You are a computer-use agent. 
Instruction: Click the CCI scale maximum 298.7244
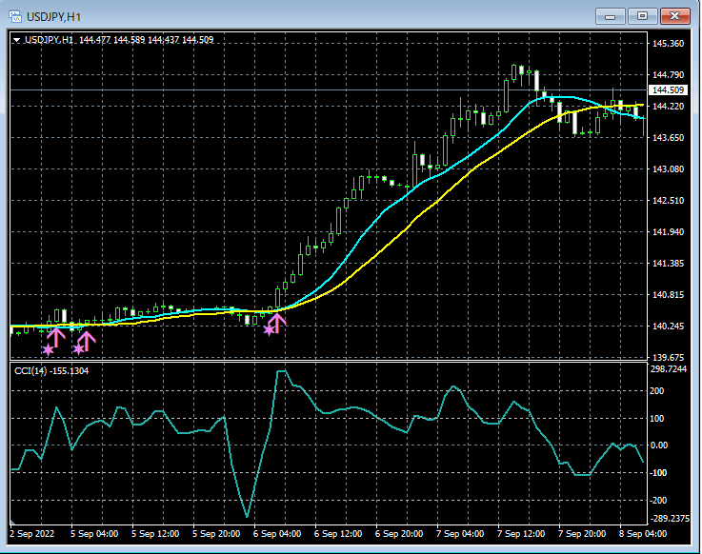click(669, 369)
